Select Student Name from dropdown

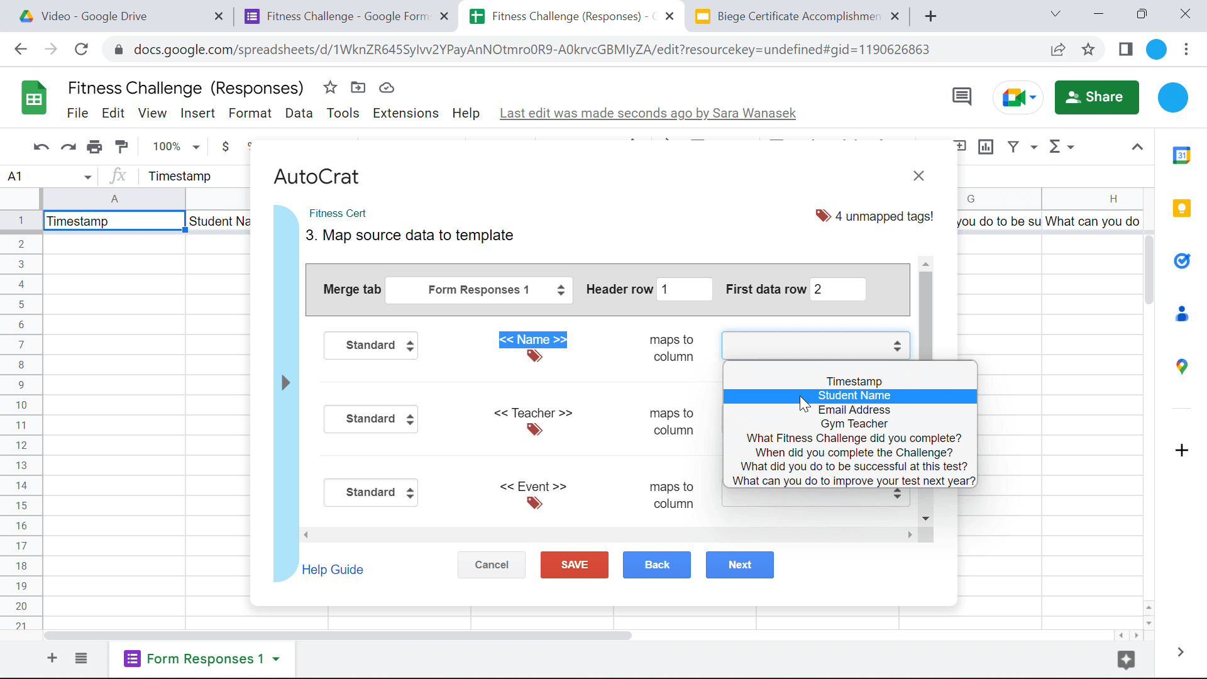click(854, 395)
